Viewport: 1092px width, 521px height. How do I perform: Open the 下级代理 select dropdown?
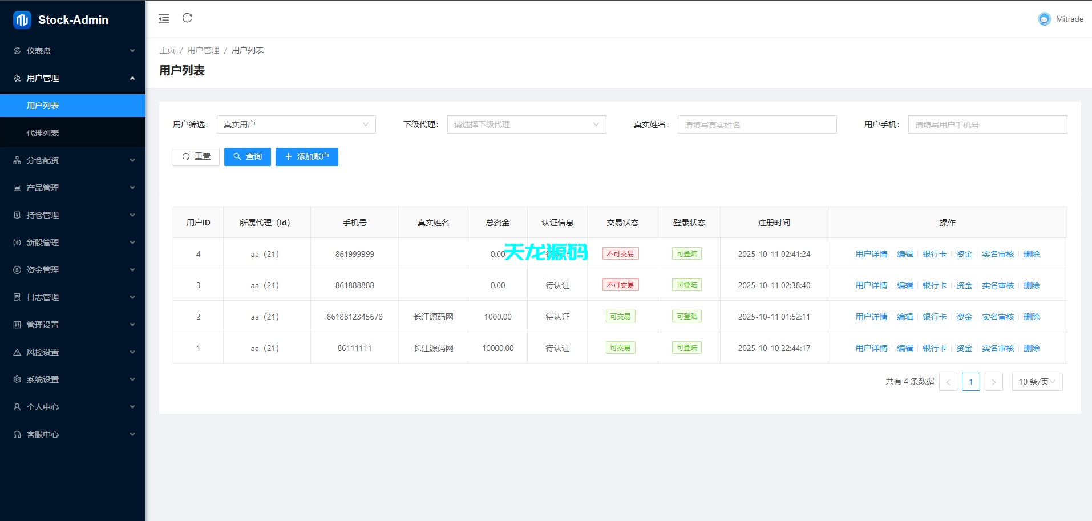click(526, 124)
